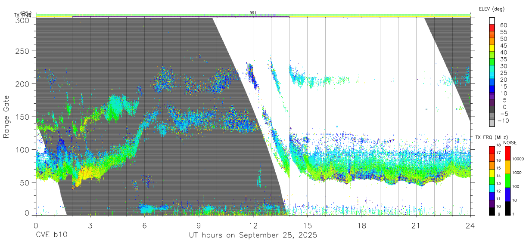Click the '150' tick on the Range Gate axis
This screenshot has width=529, height=244.
23,117
